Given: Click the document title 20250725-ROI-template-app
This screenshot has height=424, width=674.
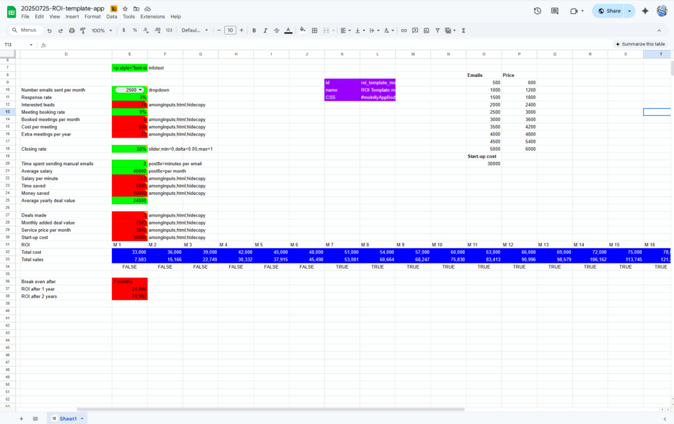Looking at the screenshot, I should tap(63, 8).
